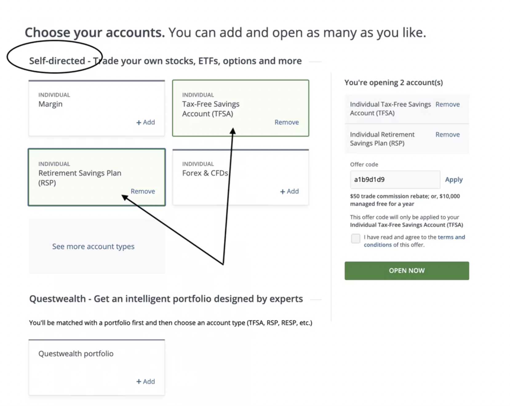The image size is (510, 406).
Task: Check the terms and conditions agreement box
Action: 355,238
